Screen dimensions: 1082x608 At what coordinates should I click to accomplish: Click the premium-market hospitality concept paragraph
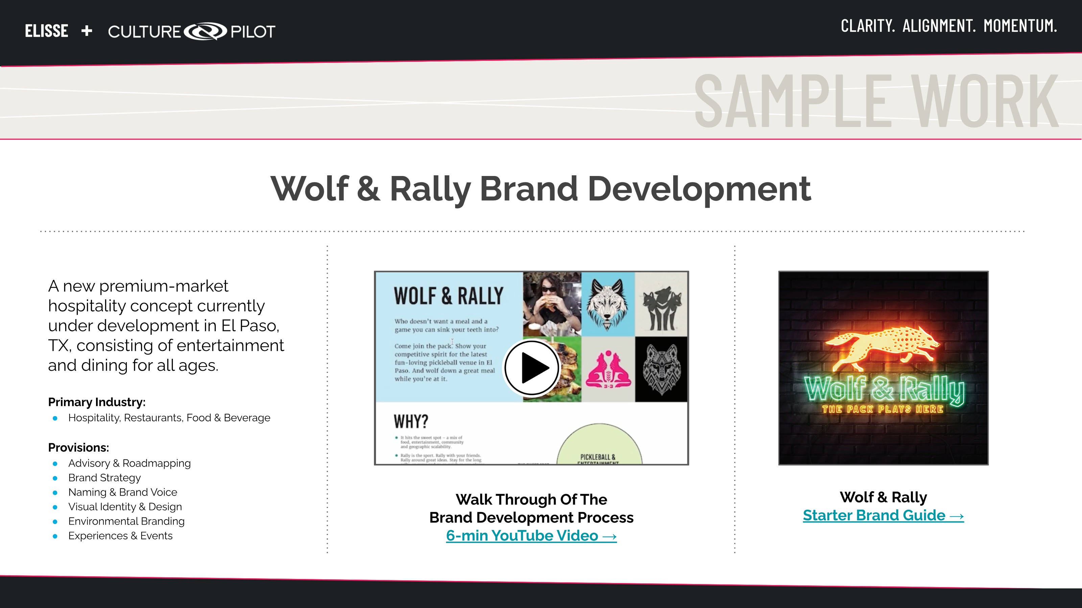[166, 326]
